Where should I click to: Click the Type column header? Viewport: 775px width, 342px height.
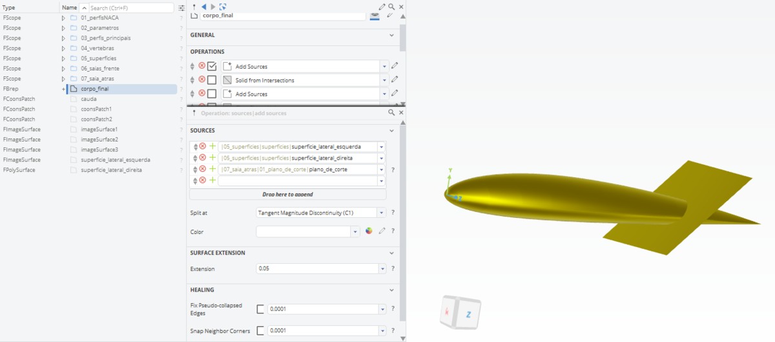pyautogui.click(x=9, y=8)
